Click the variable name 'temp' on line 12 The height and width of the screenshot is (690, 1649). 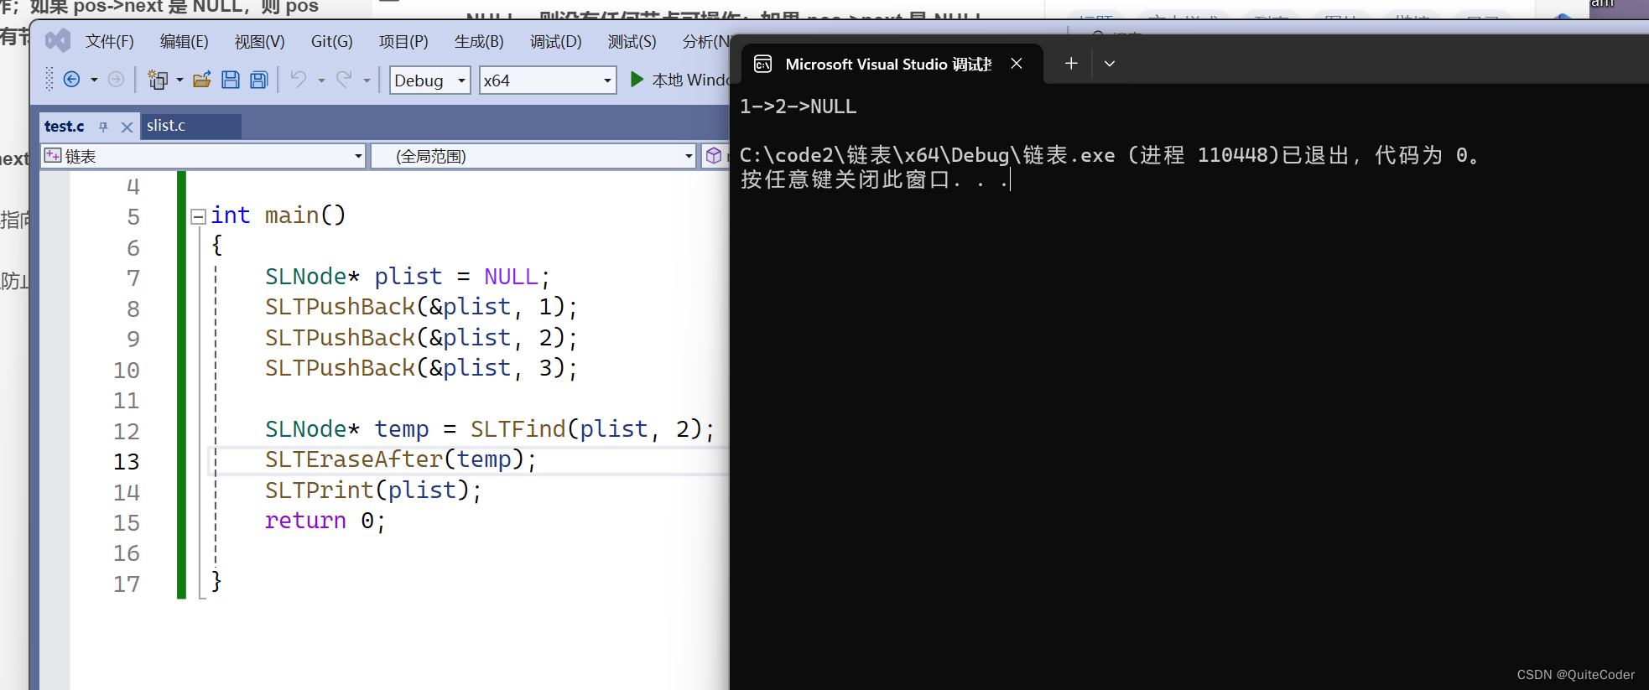[x=402, y=429]
